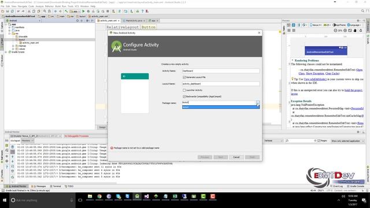Open the Refactor menu

coord(49,6)
